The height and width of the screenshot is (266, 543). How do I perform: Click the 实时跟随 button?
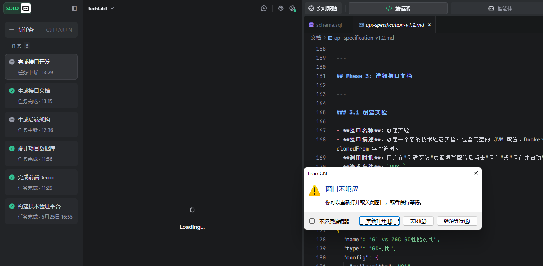point(323,8)
